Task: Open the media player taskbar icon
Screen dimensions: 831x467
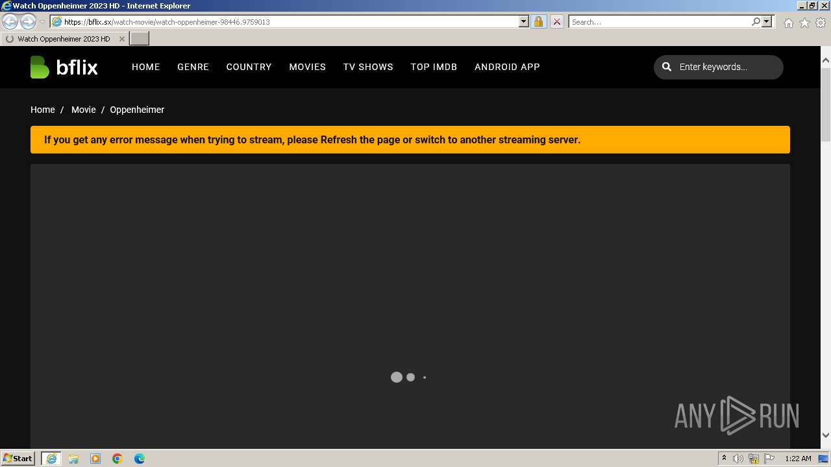Action: pos(95,459)
